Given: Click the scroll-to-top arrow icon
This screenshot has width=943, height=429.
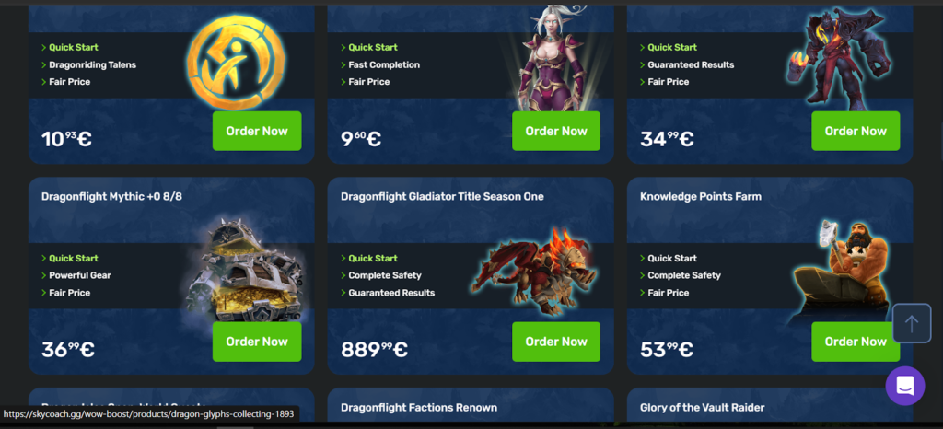Looking at the screenshot, I should pos(911,324).
